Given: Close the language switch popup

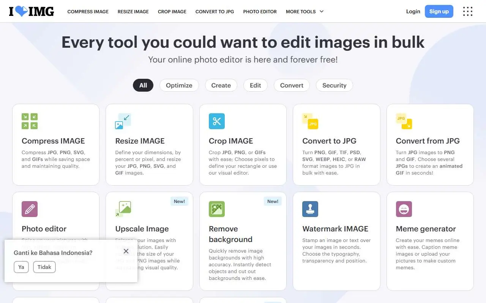Looking at the screenshot, I should click(x=126, y=251).
